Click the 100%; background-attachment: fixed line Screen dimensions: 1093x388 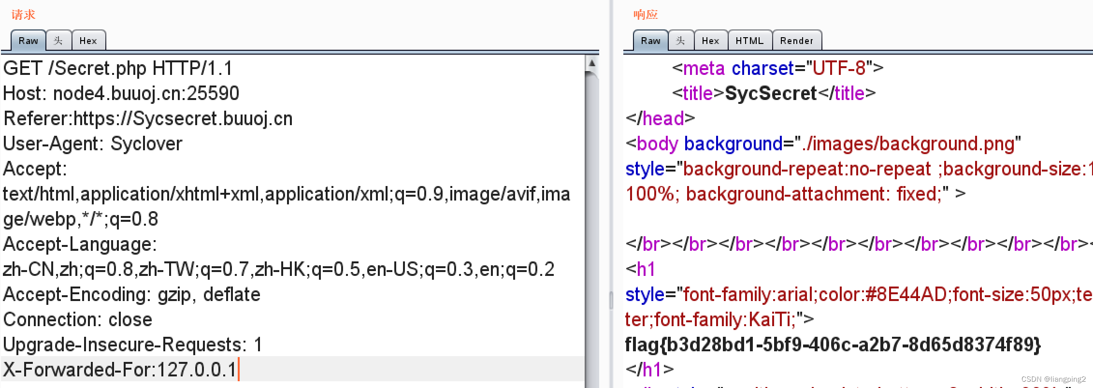795,194
